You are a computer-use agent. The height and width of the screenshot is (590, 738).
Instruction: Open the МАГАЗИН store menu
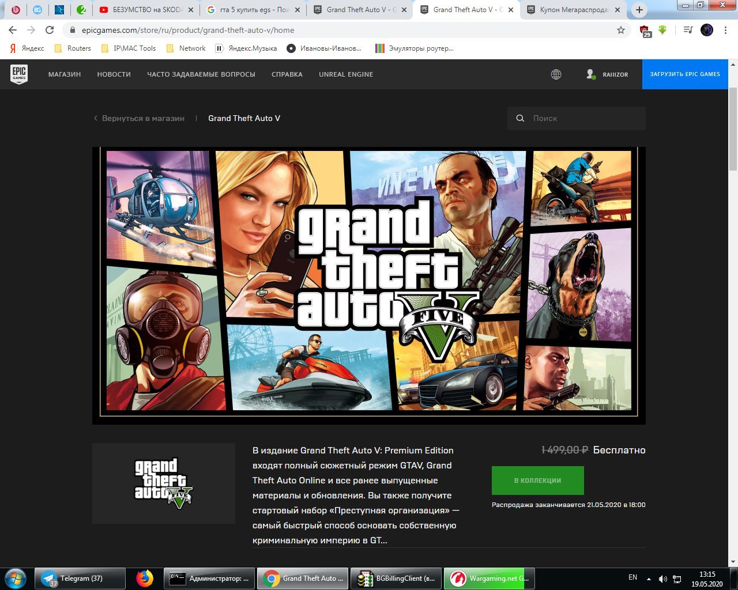click(x=65, y=74)
